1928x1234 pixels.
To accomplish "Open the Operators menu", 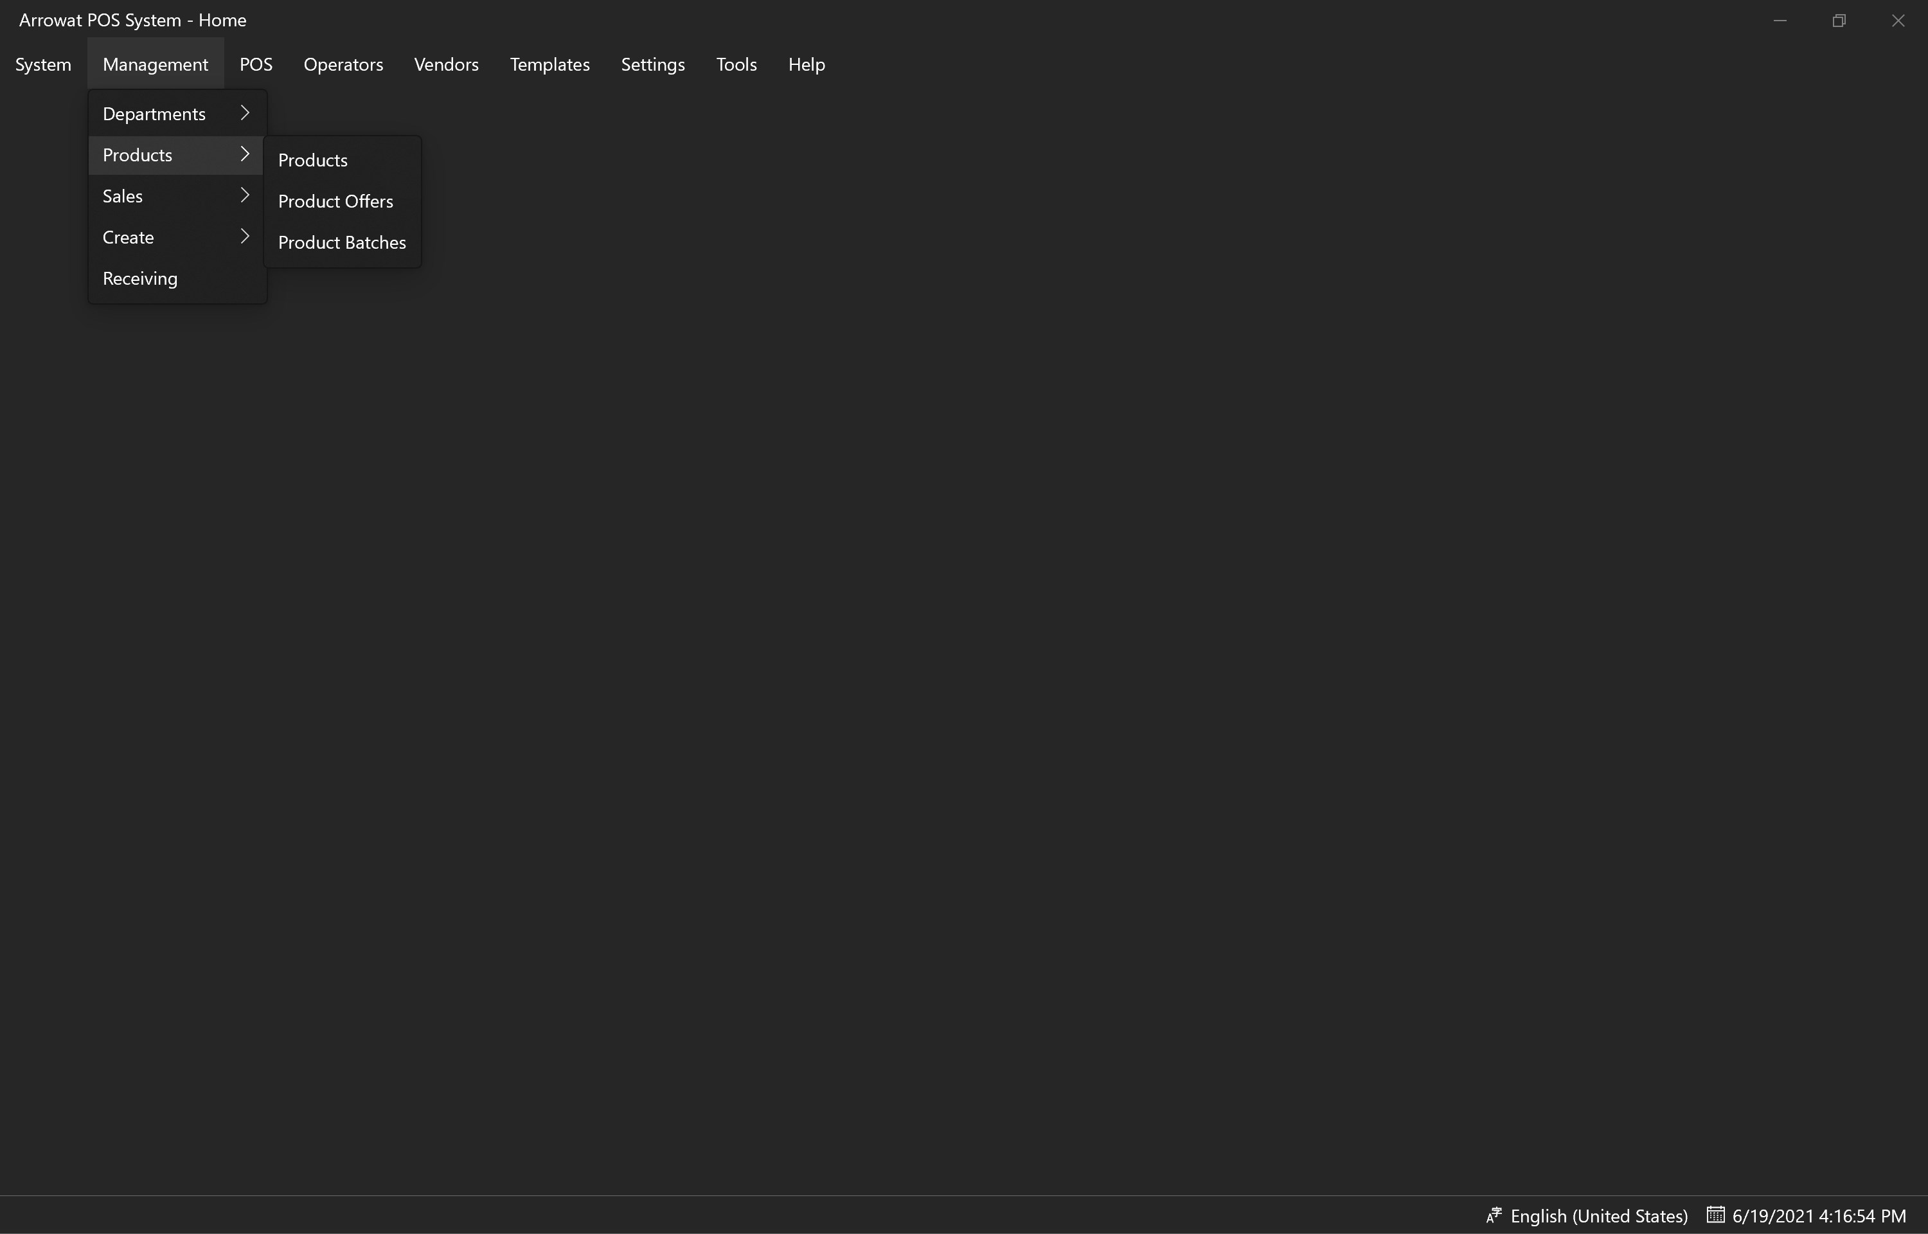I will coord(343,64).
